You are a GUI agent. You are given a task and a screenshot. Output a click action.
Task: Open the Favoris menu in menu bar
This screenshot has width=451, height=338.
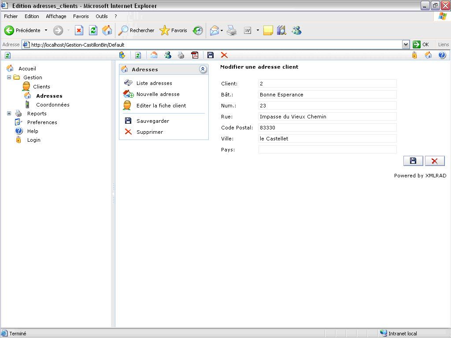point(81,16)
